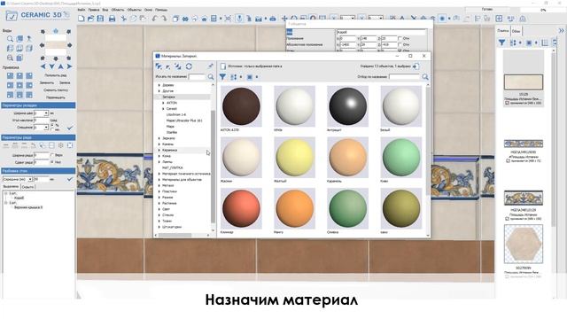The height and width of the screenshot is (319, 567).
Task: Click the magnifier-minus zoom-out icon in Views panel
Action: coord(10,58)
